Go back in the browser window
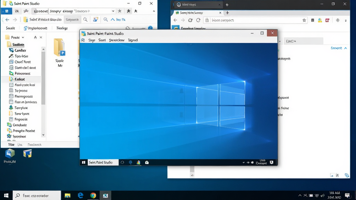This screenshot has width=356, height=200. 175,20
